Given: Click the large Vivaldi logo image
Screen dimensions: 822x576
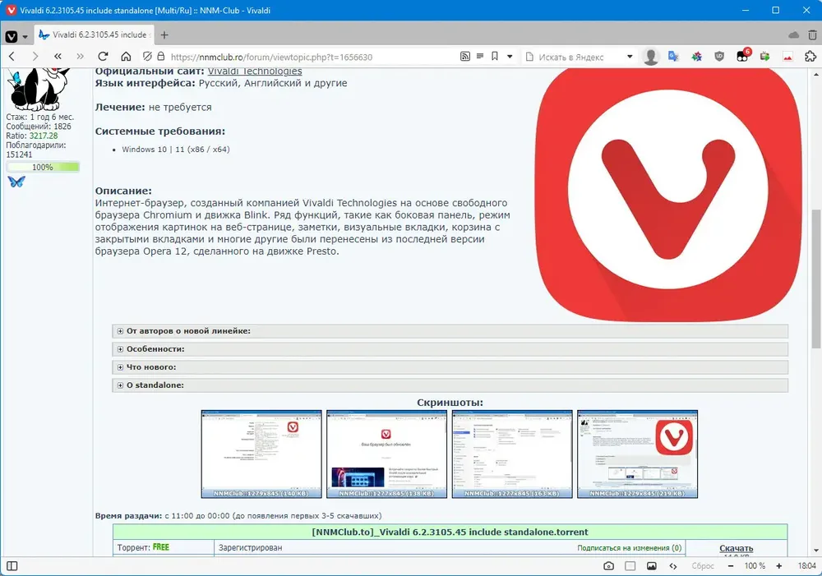Looking at the screenshot, I should (668, 194).
